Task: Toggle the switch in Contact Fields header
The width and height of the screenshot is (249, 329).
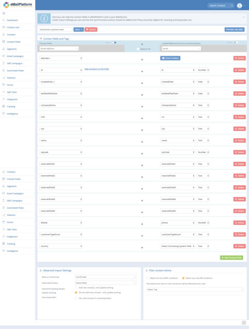Action: [x=114, y=43]
